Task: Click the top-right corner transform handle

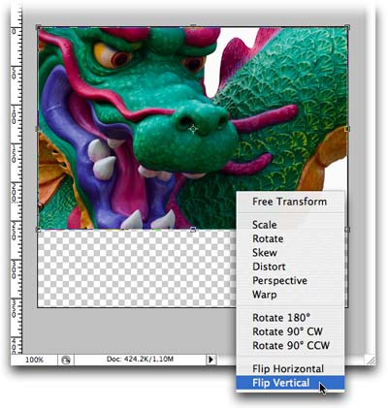Action: pyautogui.click(x=347, y=27)
